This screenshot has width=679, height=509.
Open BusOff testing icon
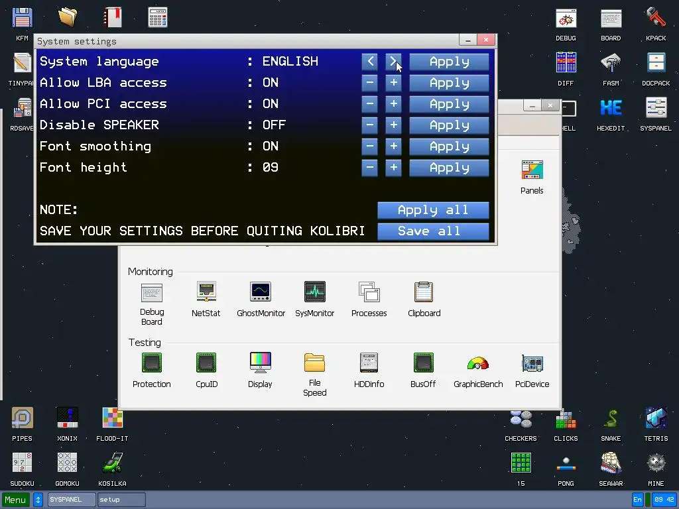pyautogui.click(x=424, y=363)
